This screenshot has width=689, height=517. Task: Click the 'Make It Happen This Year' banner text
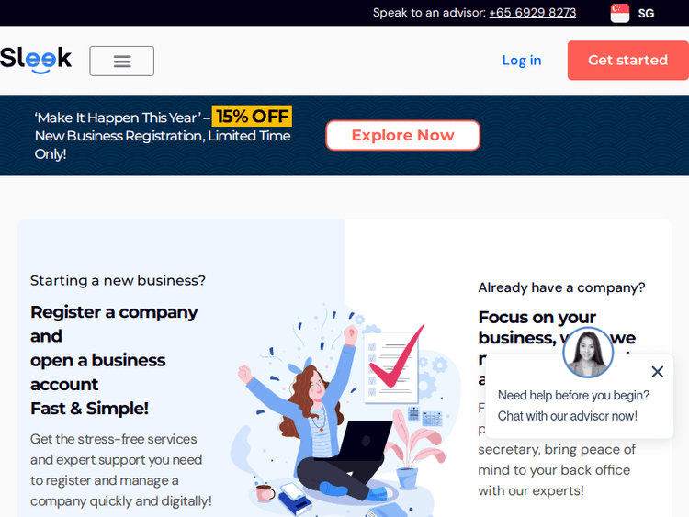click(x=118, y=118)
